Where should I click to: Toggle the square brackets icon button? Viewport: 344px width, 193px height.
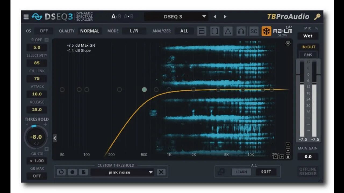[x=215, y=31]
